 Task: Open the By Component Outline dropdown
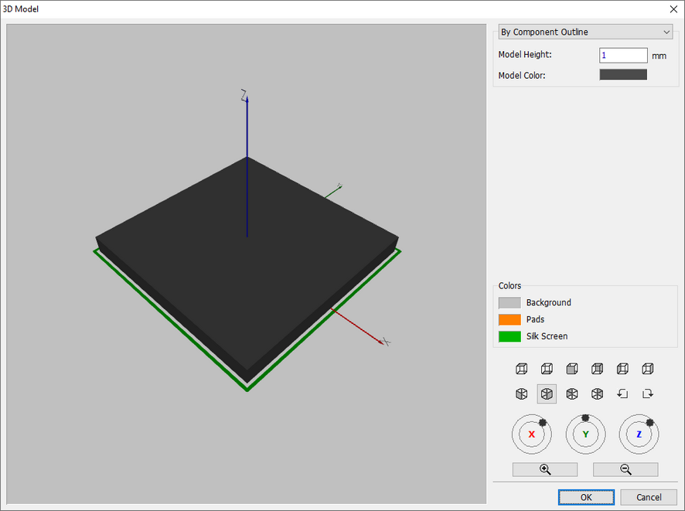click(x=585, y=32)
